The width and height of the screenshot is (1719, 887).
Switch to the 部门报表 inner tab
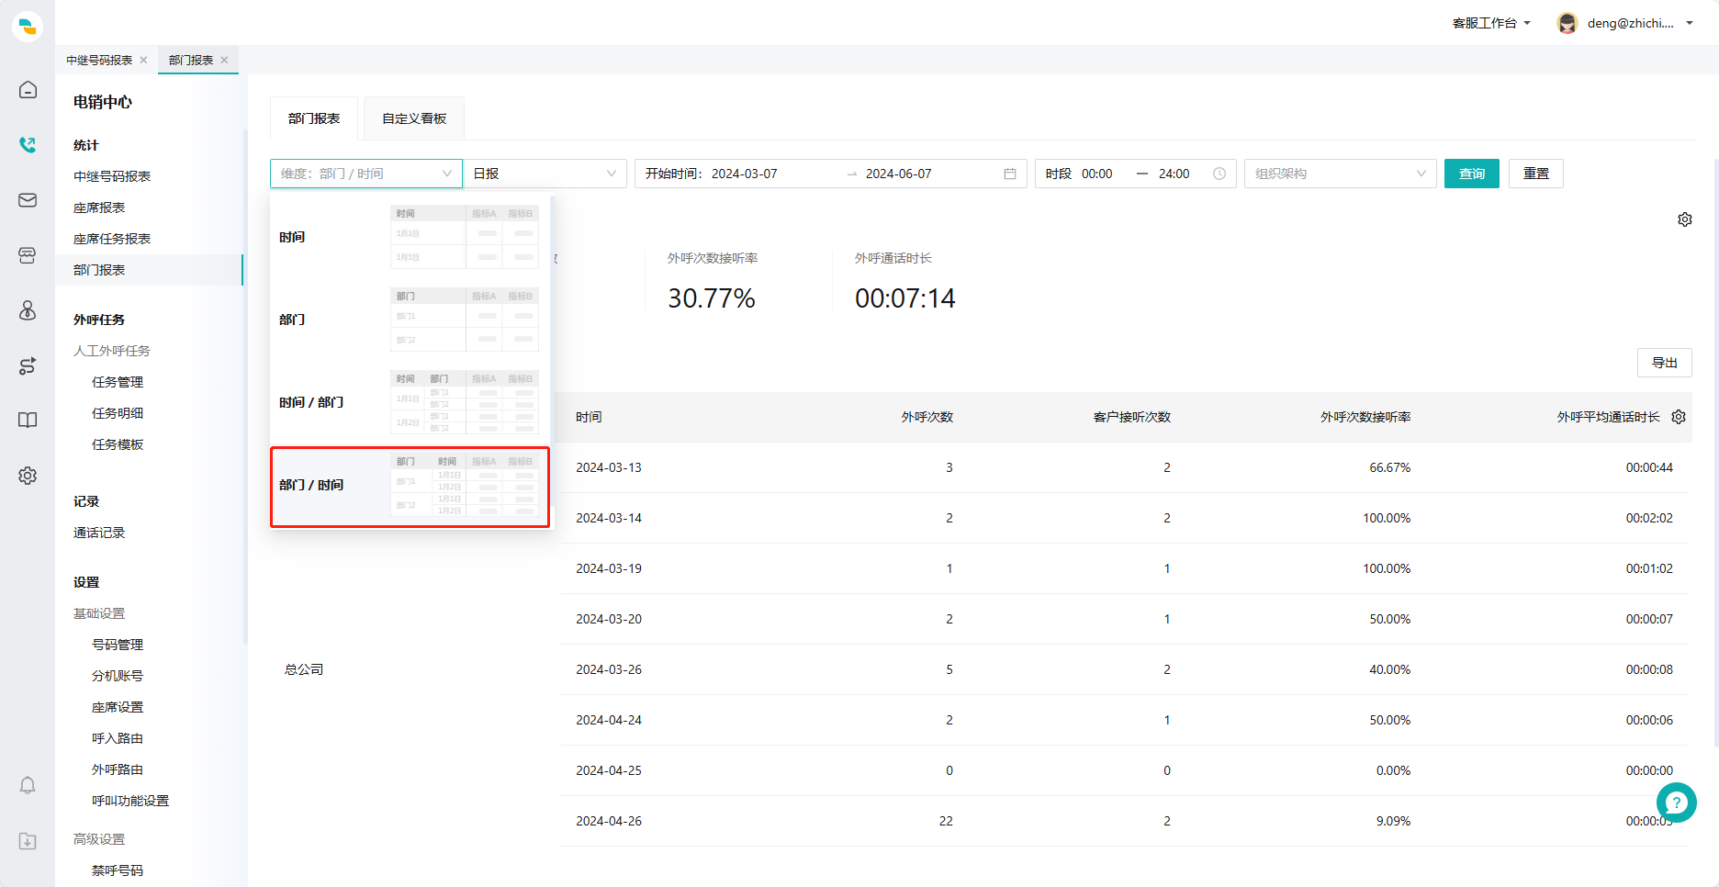pos(314,118)
